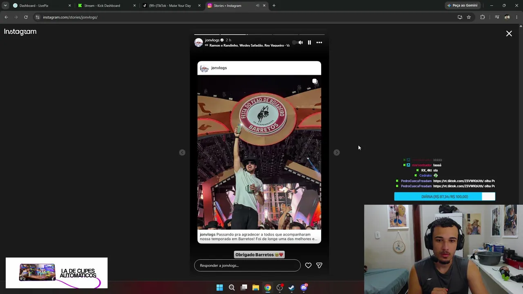Viewport: 523px width, 294px height.
Task: Open the shared jonvlogs post header inside story
Action: click(259, 68)
